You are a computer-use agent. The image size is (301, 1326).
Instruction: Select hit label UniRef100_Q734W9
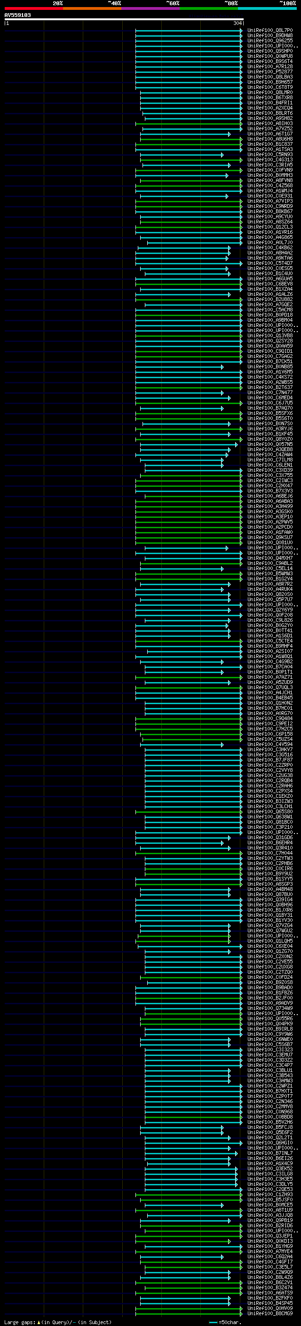(269, 1009)
